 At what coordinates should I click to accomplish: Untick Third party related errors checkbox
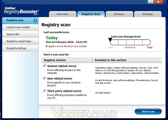click(44, 91)
